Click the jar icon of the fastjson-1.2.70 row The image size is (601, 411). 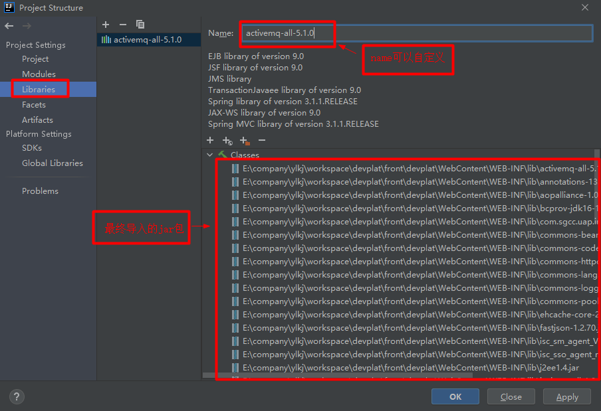(x=235, y=328)
